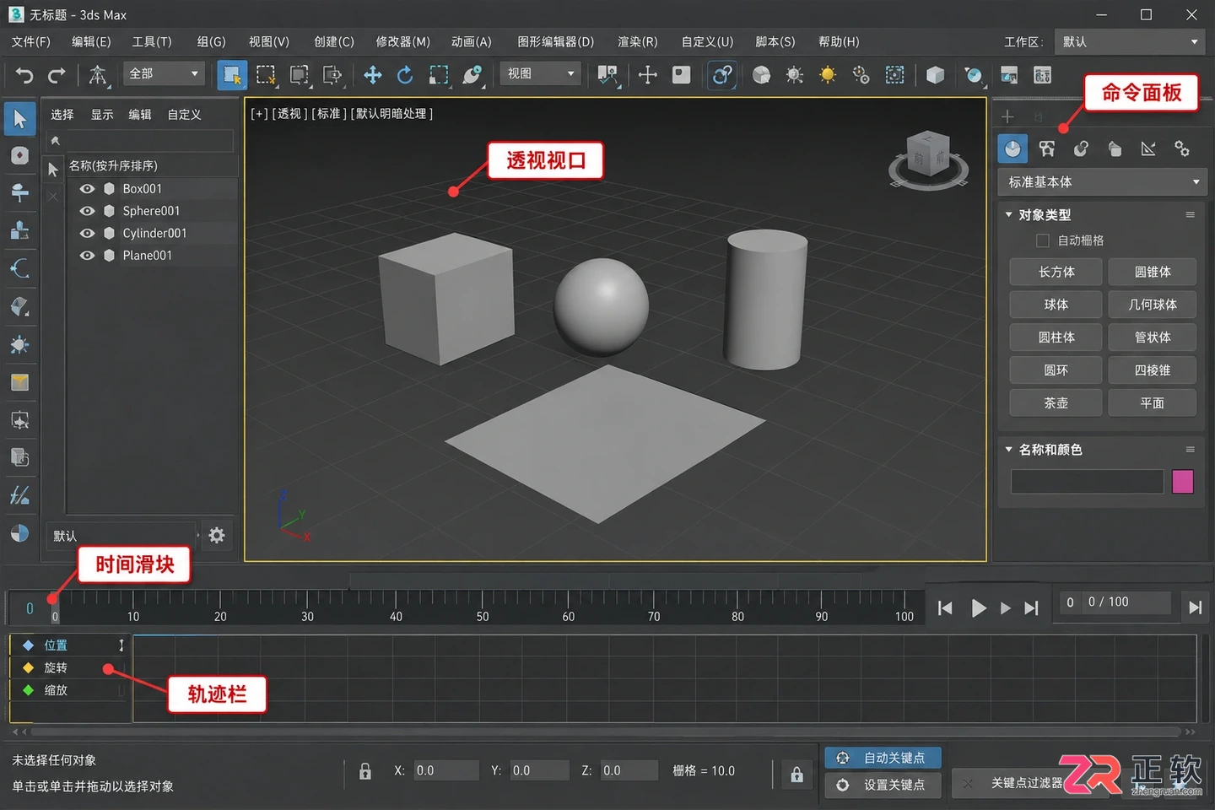The width and height of the screenshot is (1215, 810).
Task: Activate the Select and Move tool
Action: (372, 75)
